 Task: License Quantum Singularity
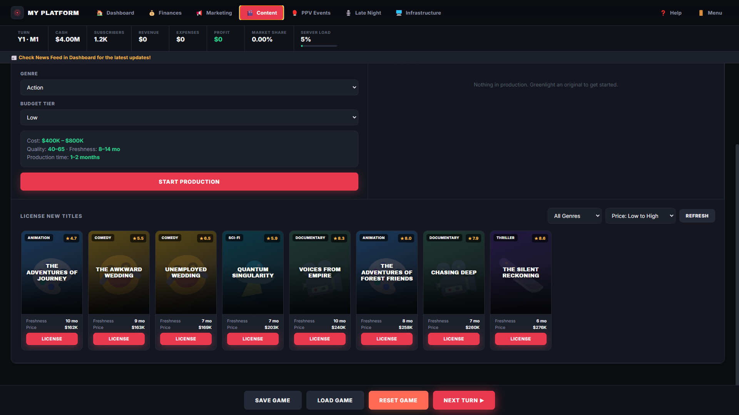click(253, 339)
